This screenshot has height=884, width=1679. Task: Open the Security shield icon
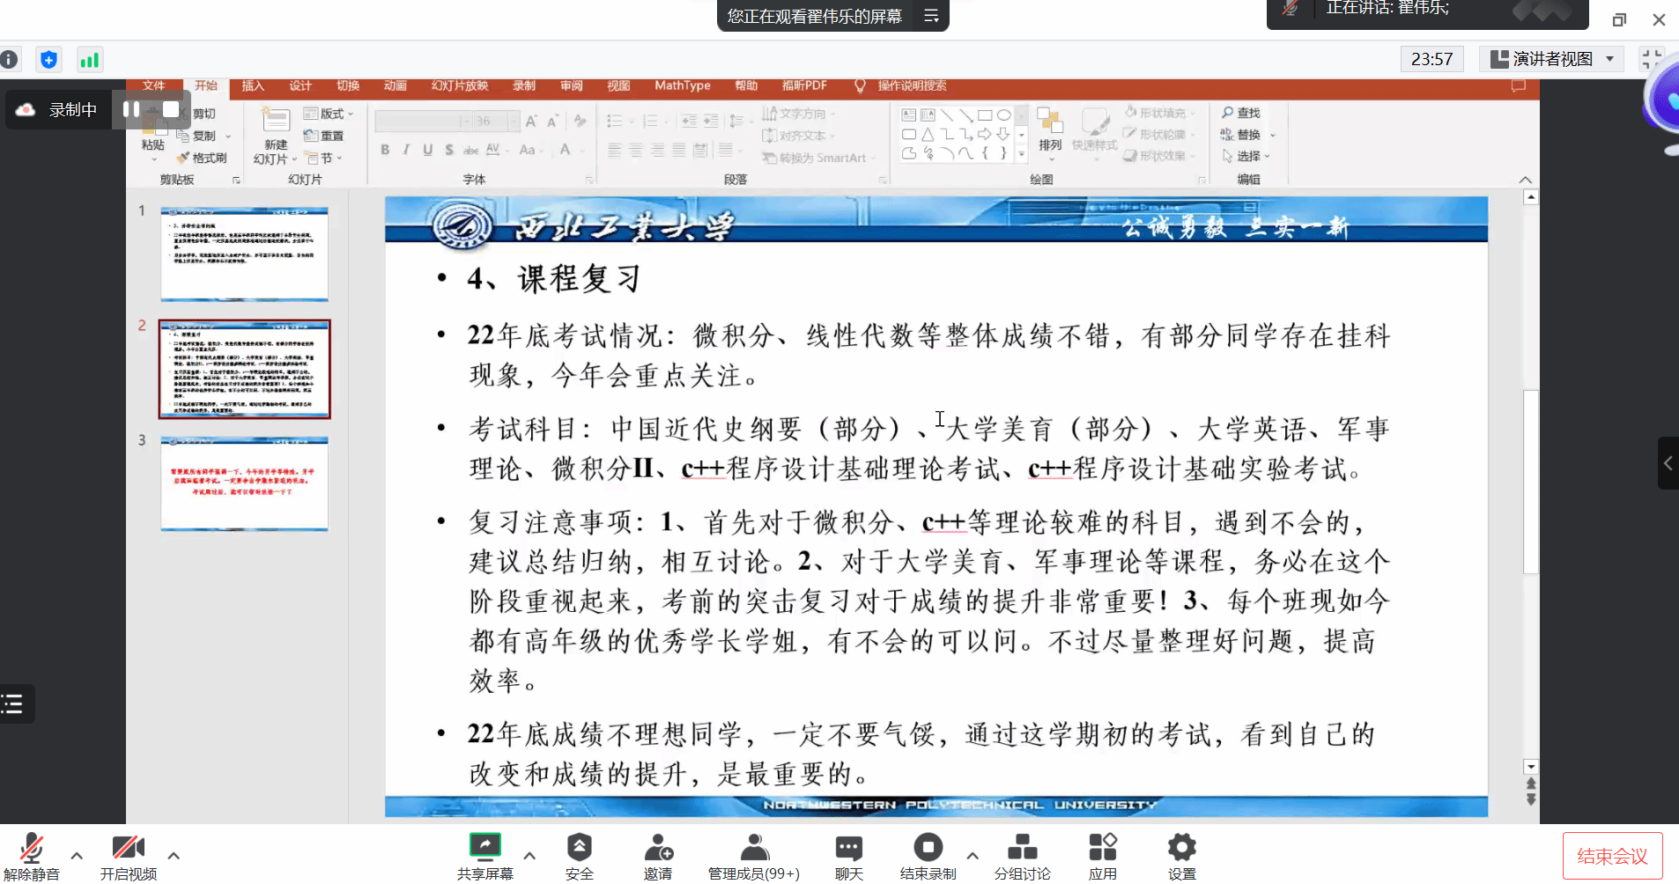[x=579, y=849]
